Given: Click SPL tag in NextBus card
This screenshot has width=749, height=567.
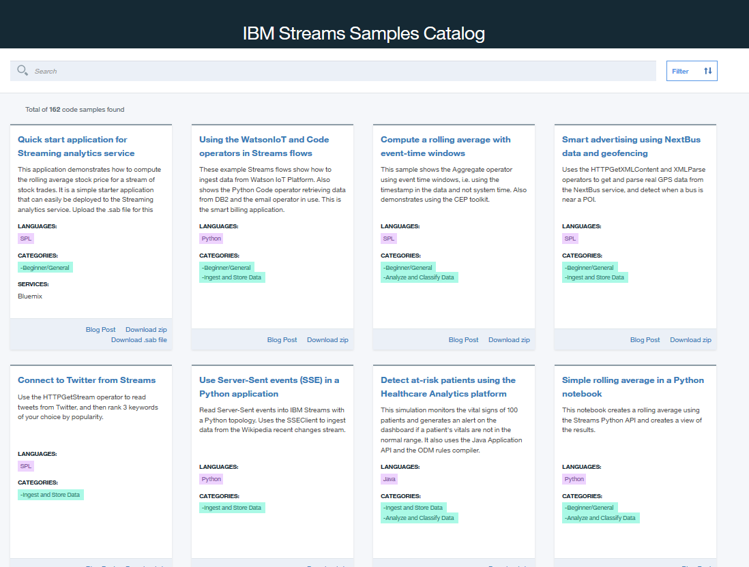Looking at the screenshot, I should click(570, 239).
